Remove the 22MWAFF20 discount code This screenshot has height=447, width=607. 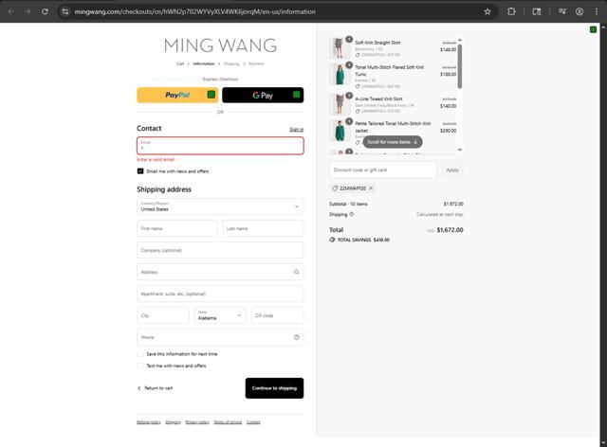371,188
